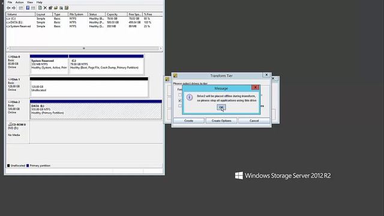Click the 500.00 GB capacity cell
Image resolution: width=384 pixels, height=216 pixels.
coord(113,22)
